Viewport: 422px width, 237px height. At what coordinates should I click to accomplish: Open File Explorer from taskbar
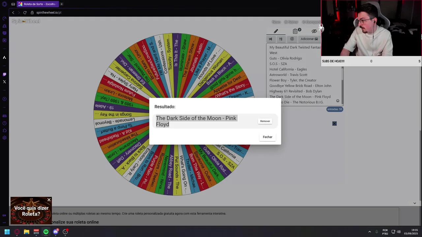[26, 232]
